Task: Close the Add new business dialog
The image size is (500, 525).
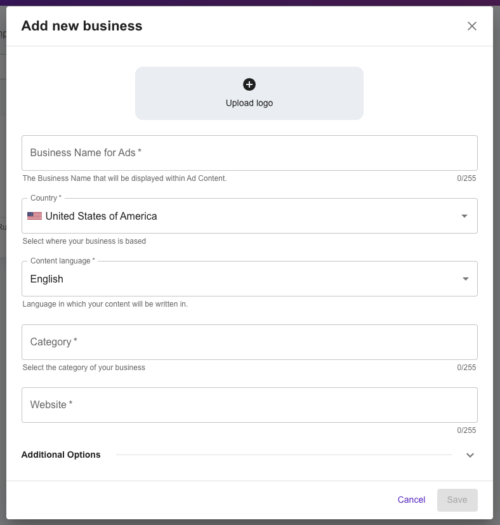Action: click(472, 26)
